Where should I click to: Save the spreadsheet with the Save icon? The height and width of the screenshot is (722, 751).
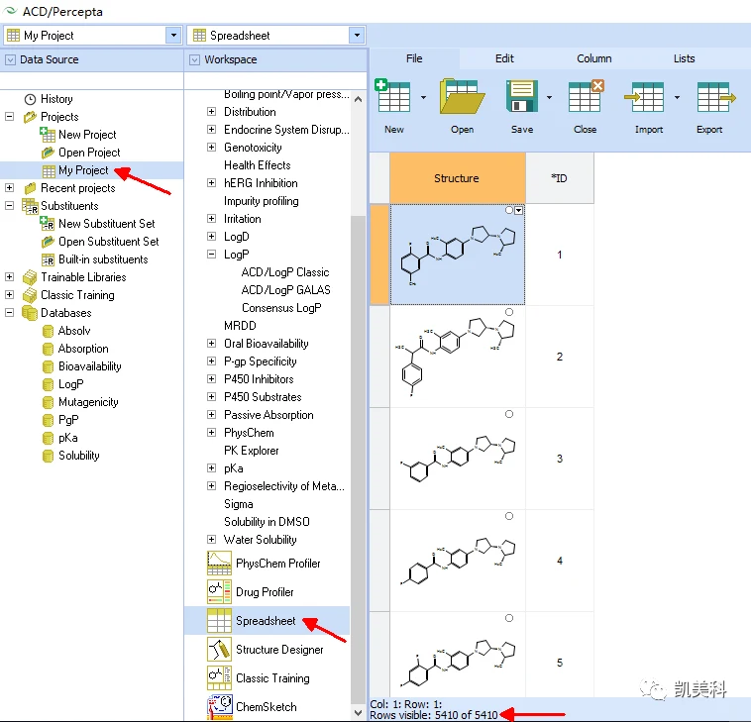(x=521, y=96)
